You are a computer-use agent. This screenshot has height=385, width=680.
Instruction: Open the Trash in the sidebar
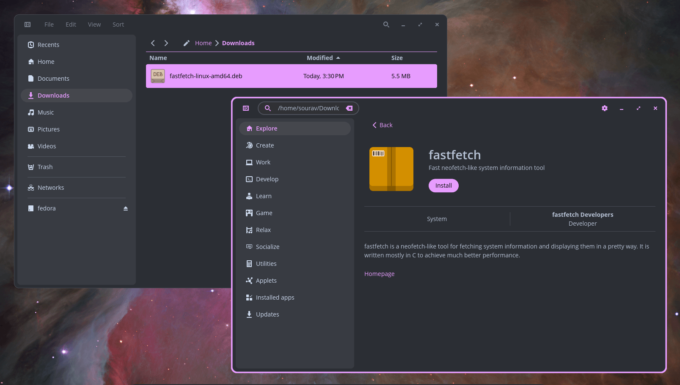(x=45, y=167)
